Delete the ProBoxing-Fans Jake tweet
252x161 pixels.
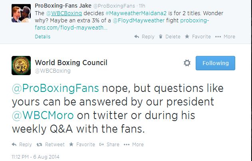(169, 36)
